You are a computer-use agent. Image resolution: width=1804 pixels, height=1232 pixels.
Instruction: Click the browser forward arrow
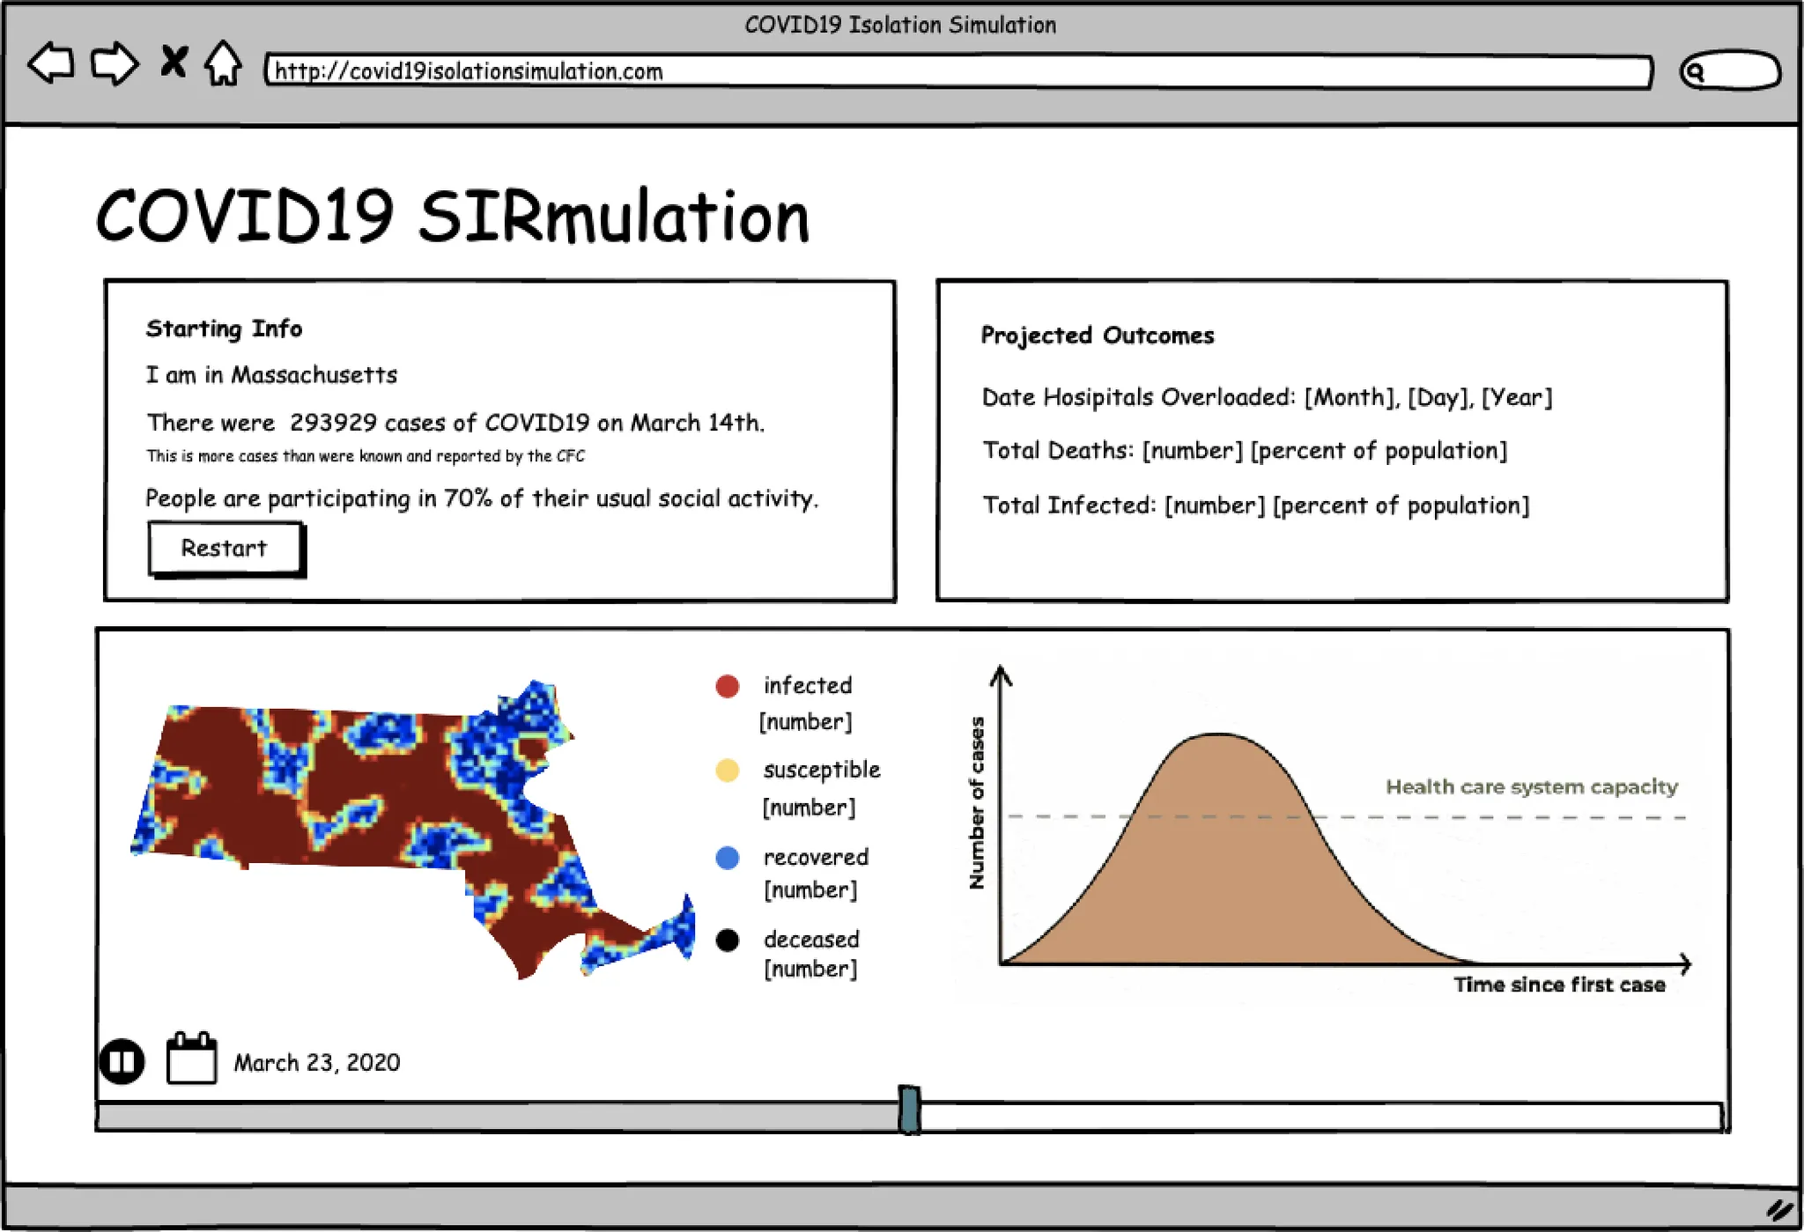[115, 63]
